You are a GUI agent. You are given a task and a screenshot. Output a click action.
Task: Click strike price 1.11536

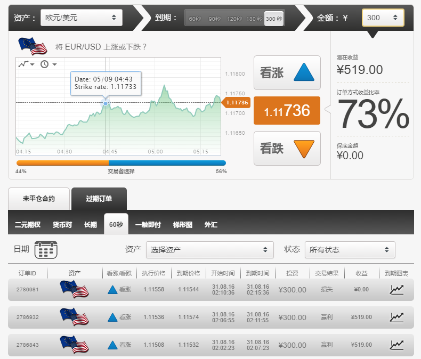pos(153,317)
